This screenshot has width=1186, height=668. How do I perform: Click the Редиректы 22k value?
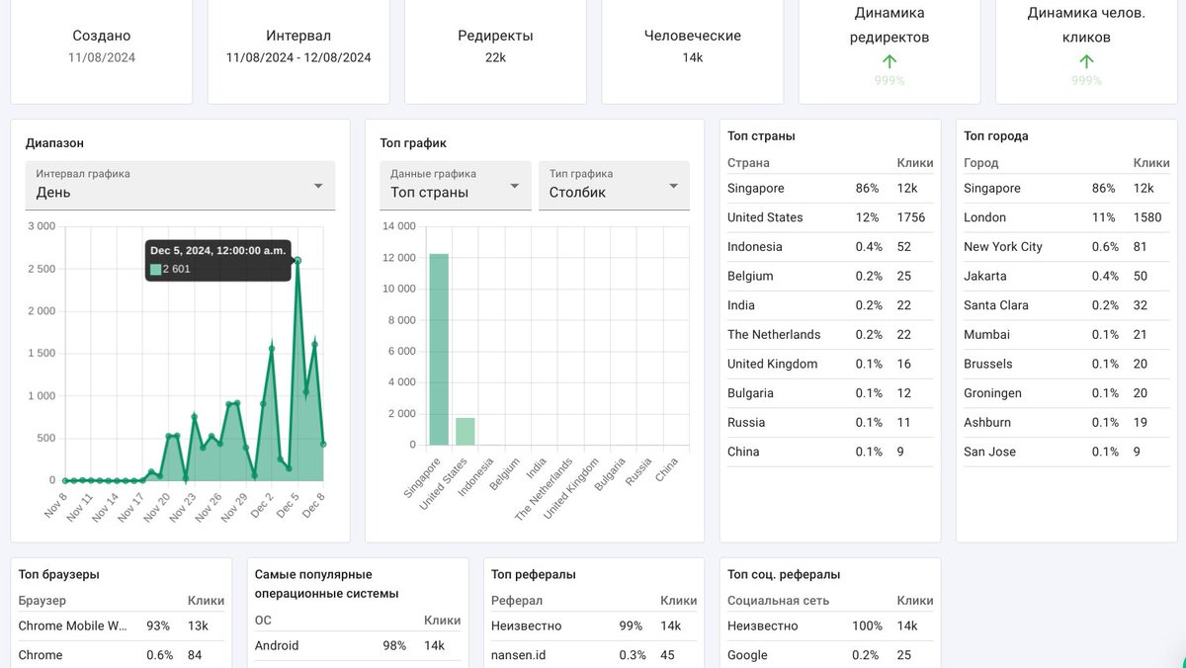[x=495, y=57]
